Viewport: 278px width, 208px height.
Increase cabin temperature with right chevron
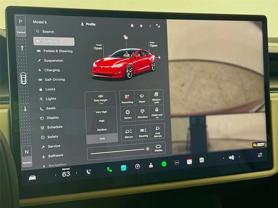(x=77, y=173)
